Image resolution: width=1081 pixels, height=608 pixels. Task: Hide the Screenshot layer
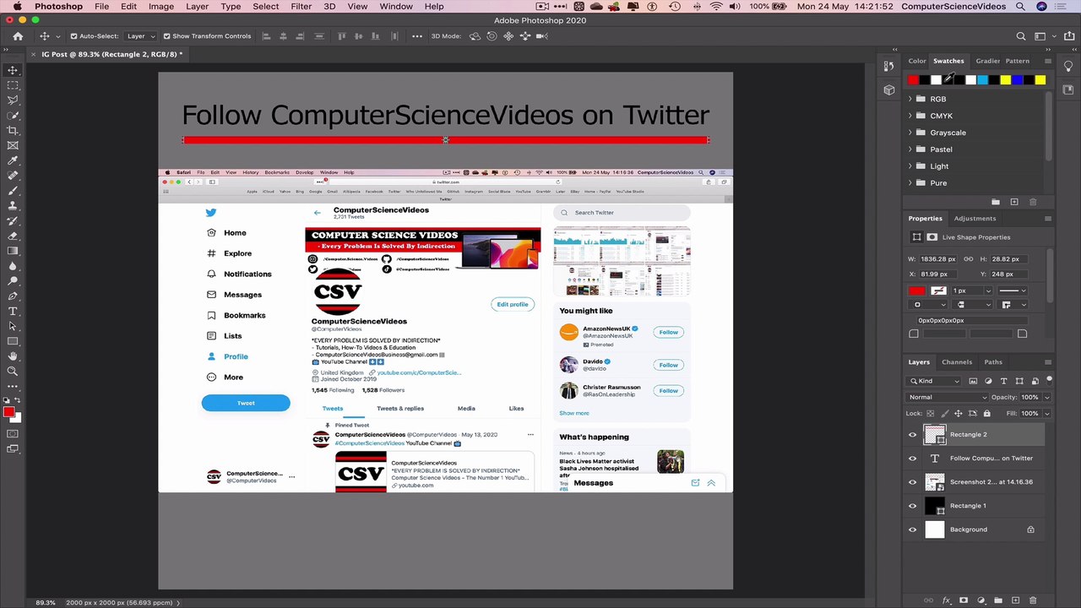point(912,482)
